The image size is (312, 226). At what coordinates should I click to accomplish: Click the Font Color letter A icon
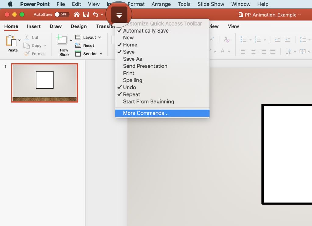[222, 51]
